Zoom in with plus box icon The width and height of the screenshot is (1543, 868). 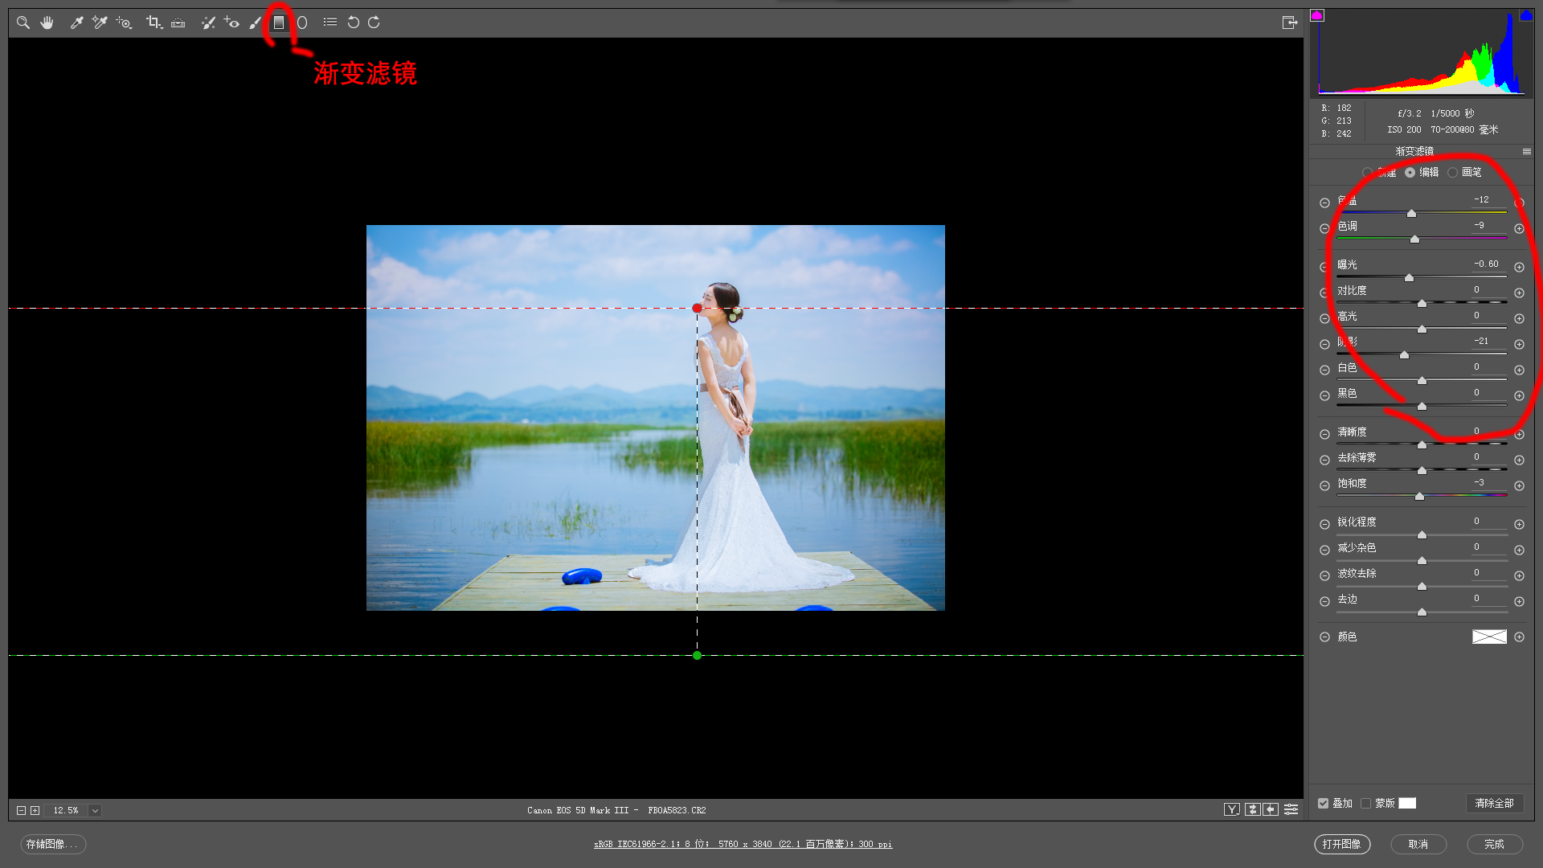(35, 810)
